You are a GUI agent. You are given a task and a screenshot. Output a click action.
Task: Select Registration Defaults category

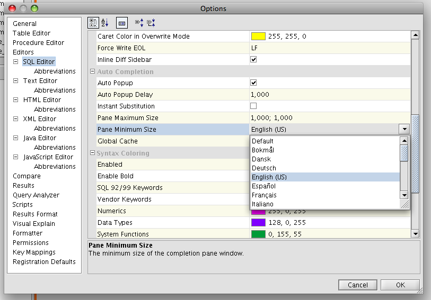pyautogui.click(x=44, y=262)
